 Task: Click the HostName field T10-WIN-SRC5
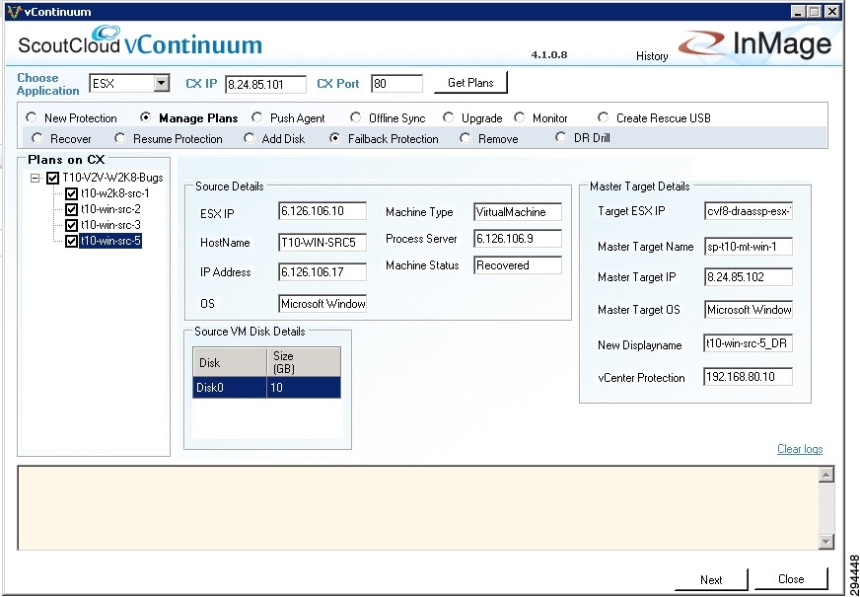(322, 242)
